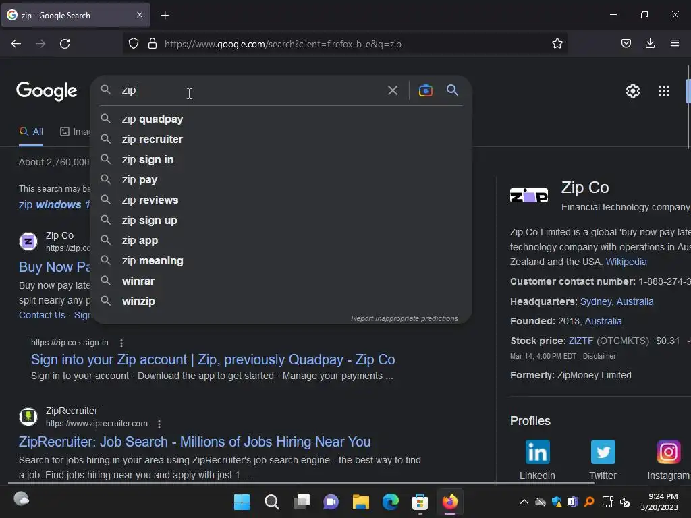The image size is (691, 518).
Task: Focus the Google search text field
Action: pos(251,90)
